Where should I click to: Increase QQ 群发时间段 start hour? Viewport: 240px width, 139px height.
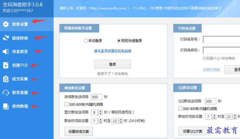pos(214,115)
